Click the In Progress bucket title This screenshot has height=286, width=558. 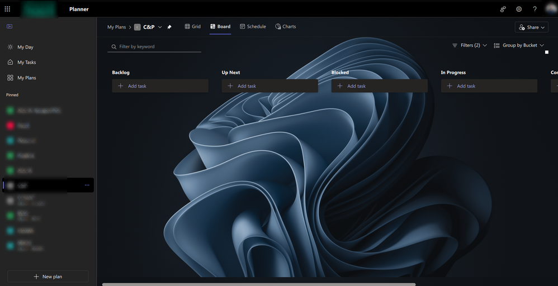click(x=453, y=72)
